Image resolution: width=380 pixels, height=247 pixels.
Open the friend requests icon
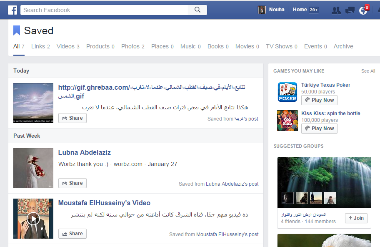point(336,10)
